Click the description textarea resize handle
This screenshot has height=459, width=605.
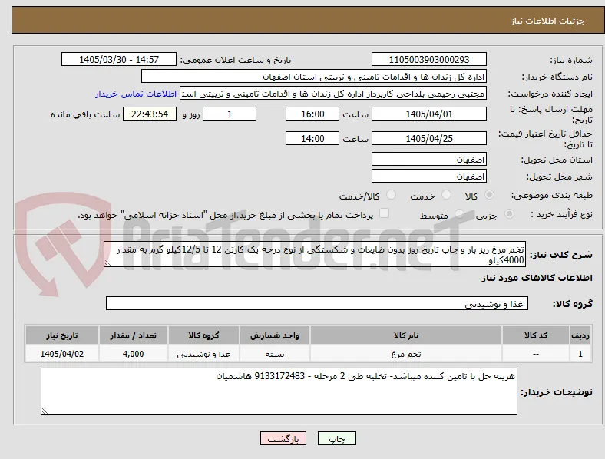[x=107, y=263]
